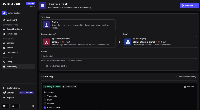Click the Every 30 days clock badge
Screen dimensions: 200x110
[x=52, y=87]
